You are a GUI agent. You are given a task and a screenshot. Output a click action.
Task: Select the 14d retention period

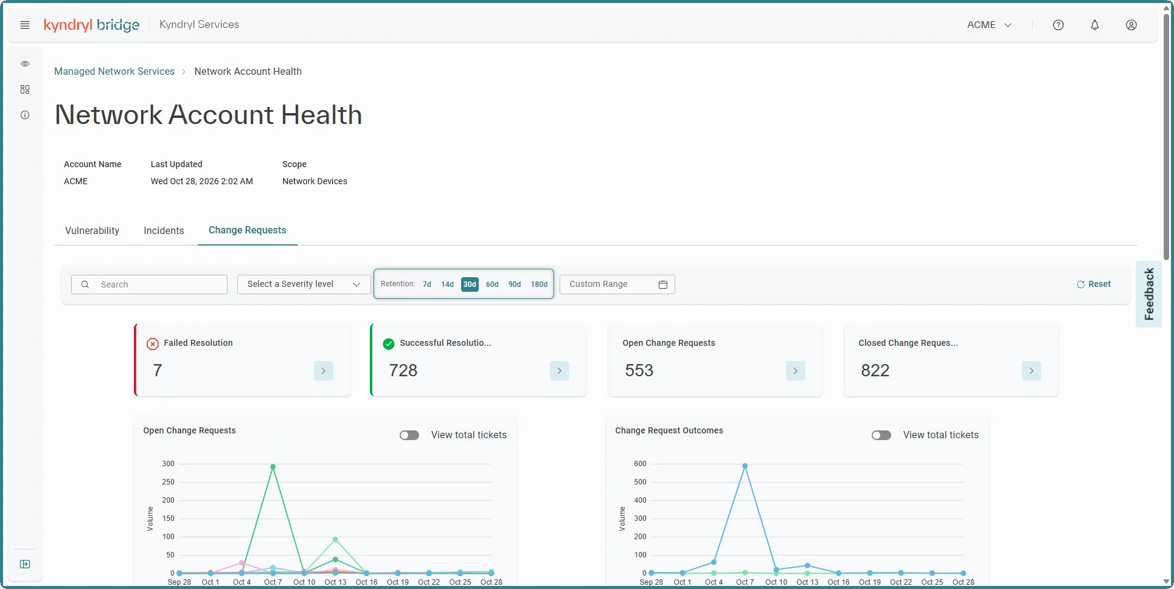[448, 284]
